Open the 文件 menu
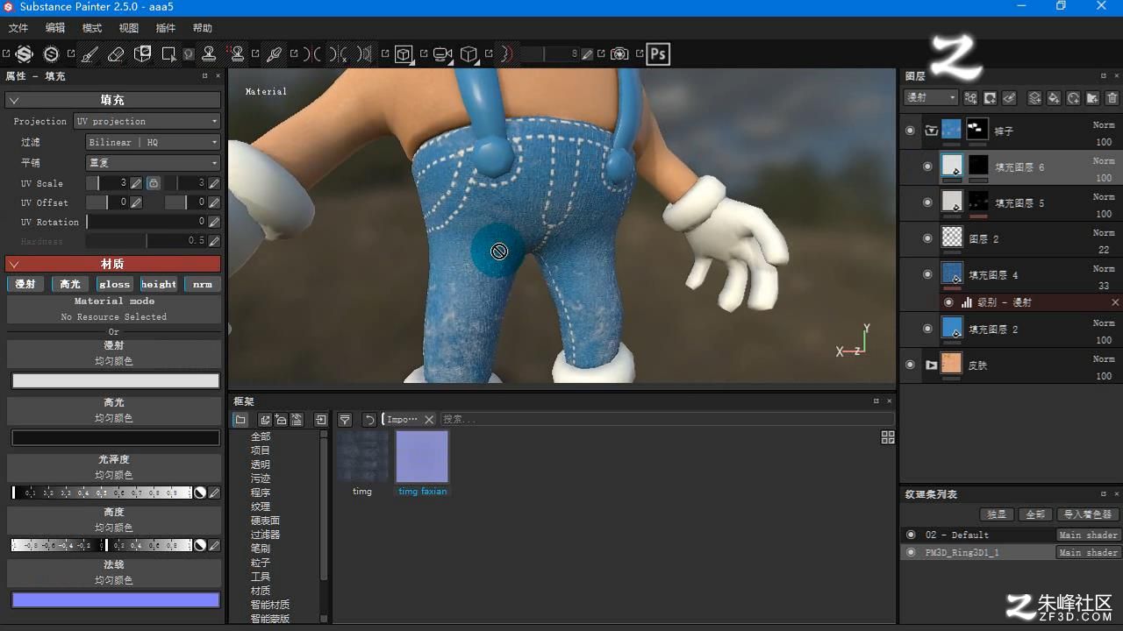1123x631 pixels. [18, 28]
